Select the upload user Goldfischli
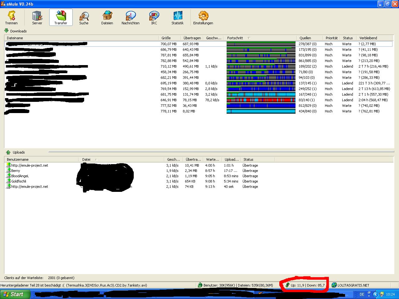Viewport: 399px width, 299px height. click(19, 181)
